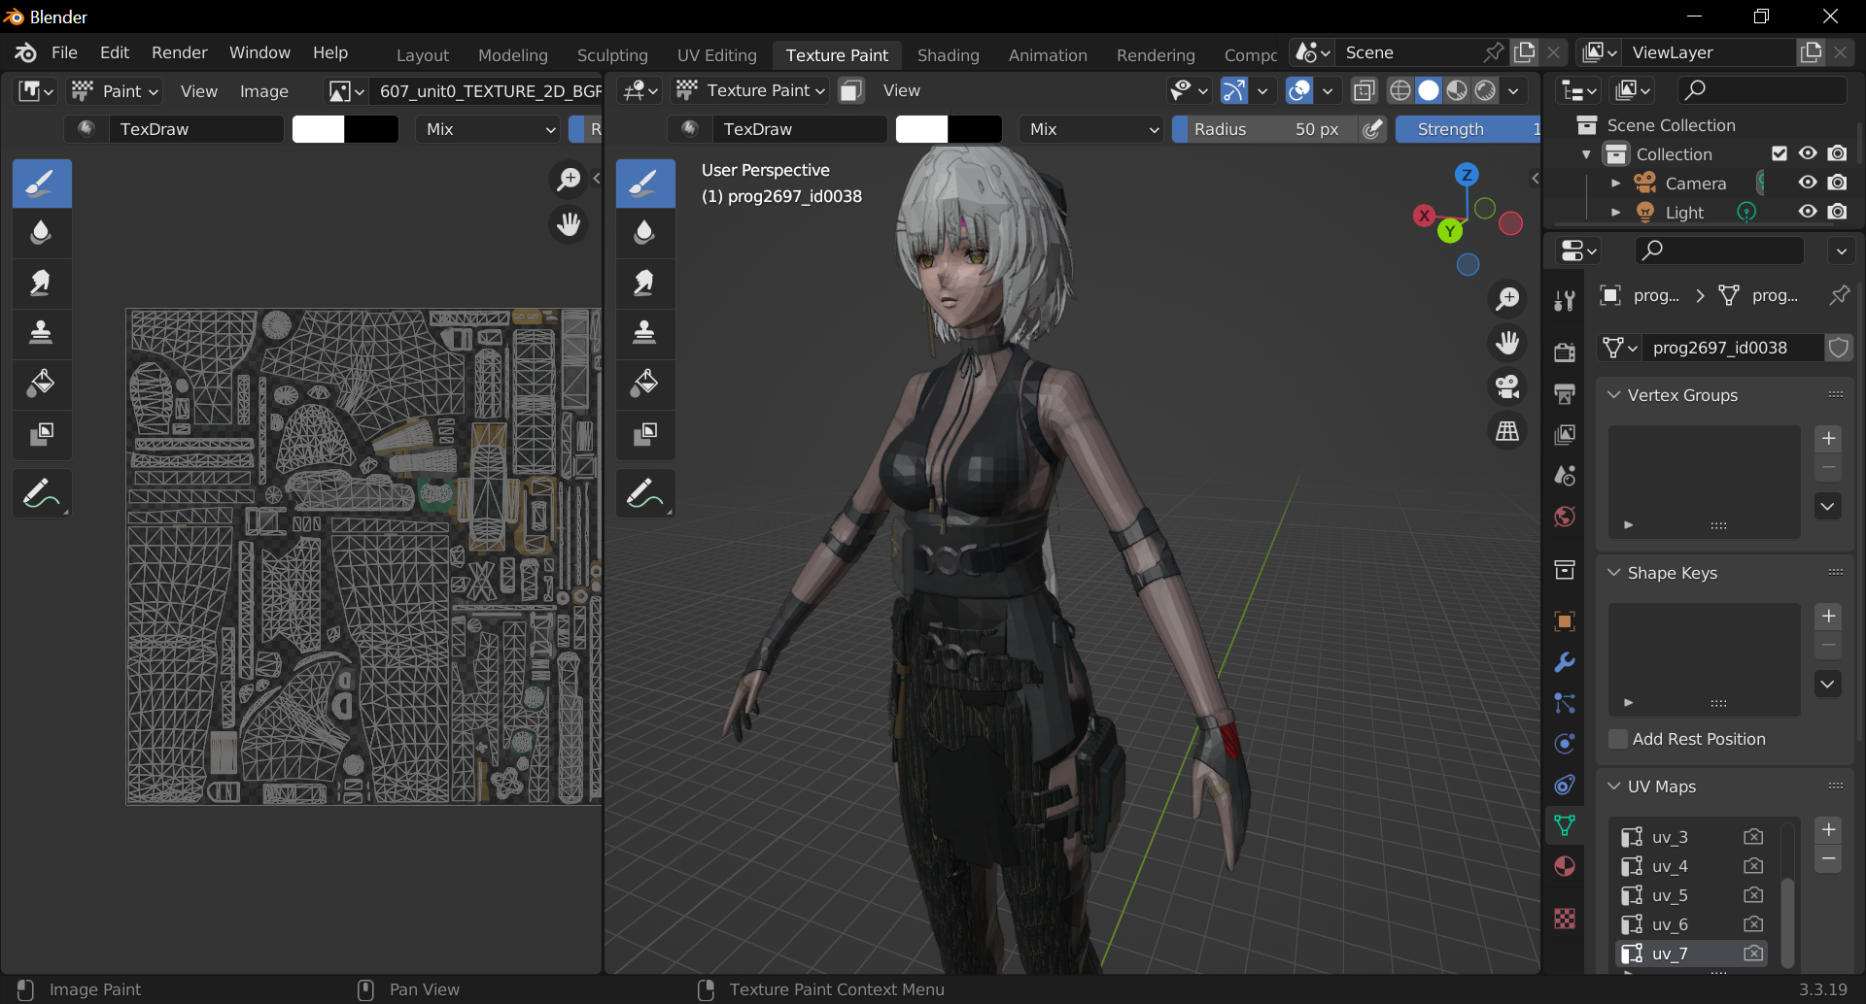Open the Render properties tab

[x=1565, y=352]
